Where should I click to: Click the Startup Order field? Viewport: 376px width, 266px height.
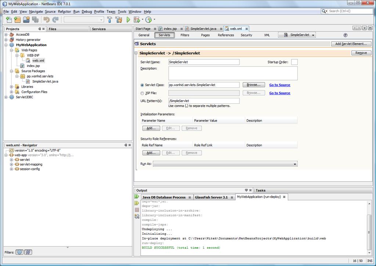point(294,62)
